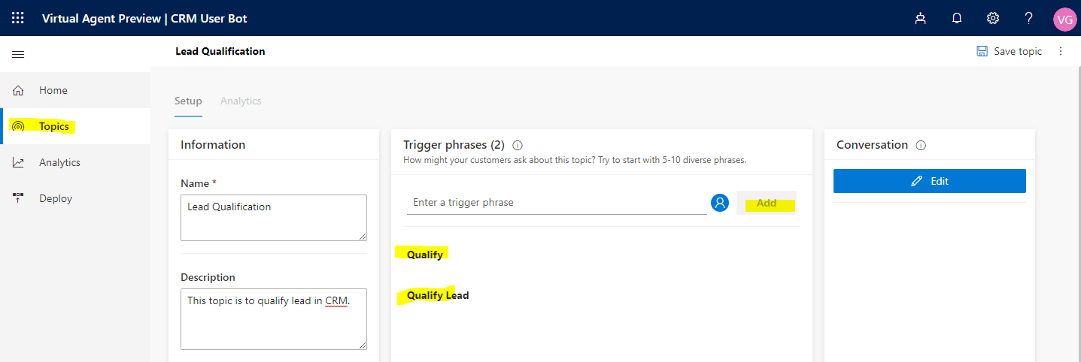Screen dimensions: 1081x362
Task: Open the VG user account avatar
Action: (1064, 19)
